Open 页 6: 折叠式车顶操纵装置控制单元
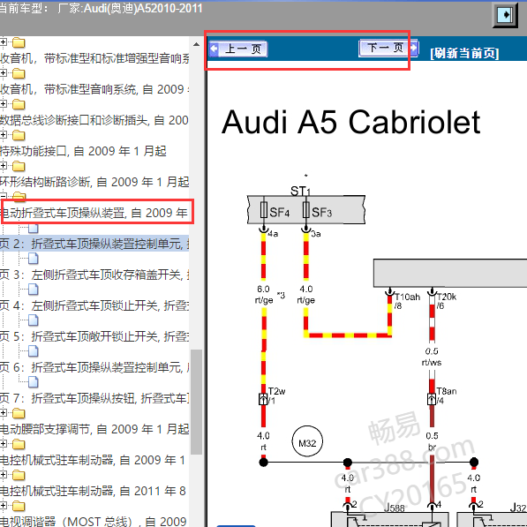Viewport: 527px width, 527px height. pyautogui.click(x=94, y=367)
